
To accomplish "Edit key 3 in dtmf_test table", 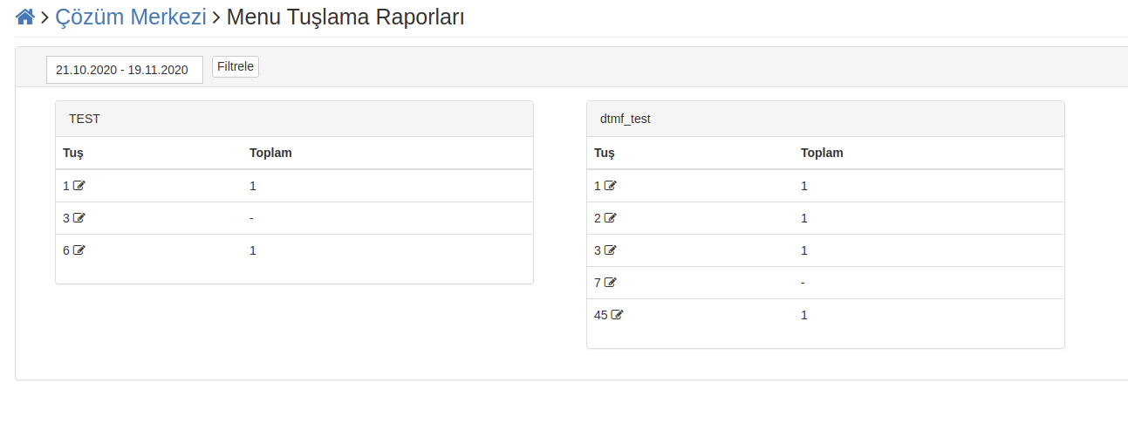I will point(611,250).
